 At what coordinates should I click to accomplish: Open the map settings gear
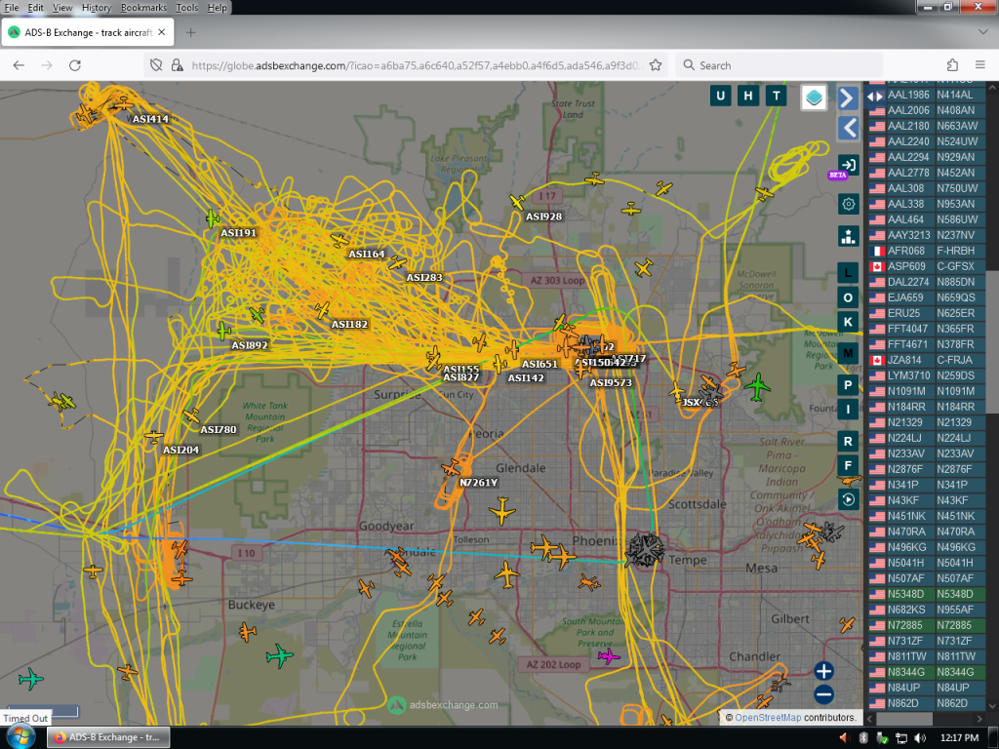click(x=848, y=205)
